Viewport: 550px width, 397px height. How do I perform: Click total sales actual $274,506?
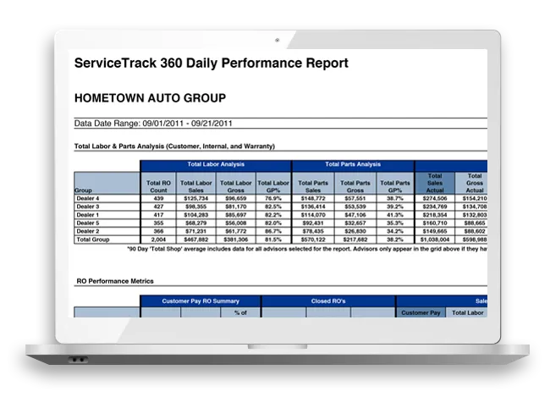(x=435, y=198)
